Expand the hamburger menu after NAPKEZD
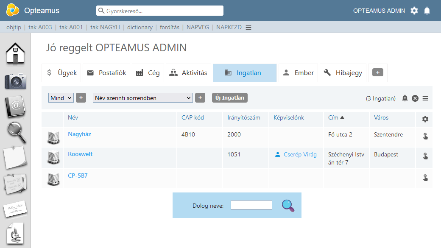Image resolution: width=441 pixels, height=248 pixels. [x=248, y=28]
